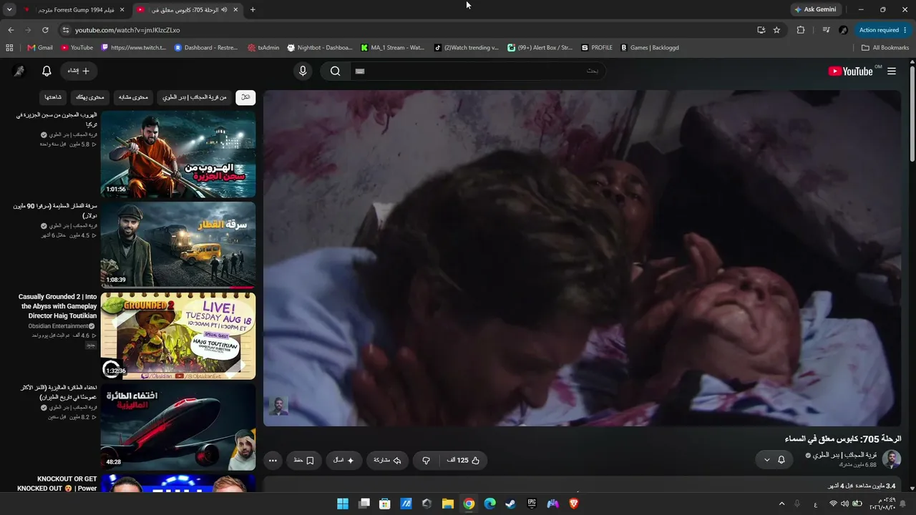Save video using حفظ button
This screenshot has width=916, height=515.
[303, 460]
